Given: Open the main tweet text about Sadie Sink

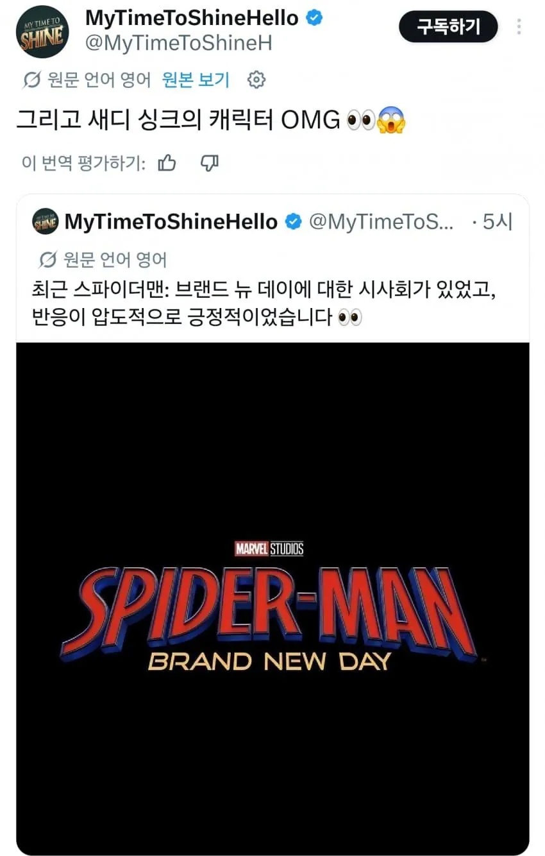Looking at the screenshot, I should click(211, 120).
